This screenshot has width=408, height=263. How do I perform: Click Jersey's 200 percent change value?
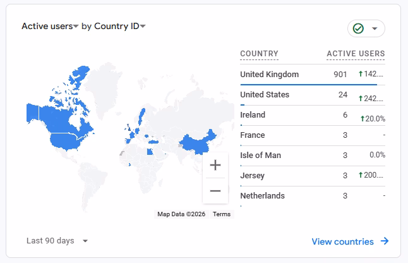click(x=371, y=175)
